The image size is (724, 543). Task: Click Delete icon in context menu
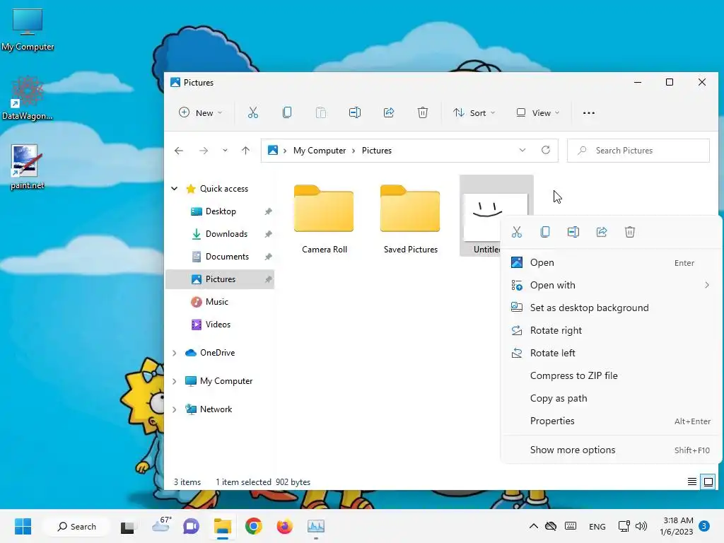tap(630, 232)
